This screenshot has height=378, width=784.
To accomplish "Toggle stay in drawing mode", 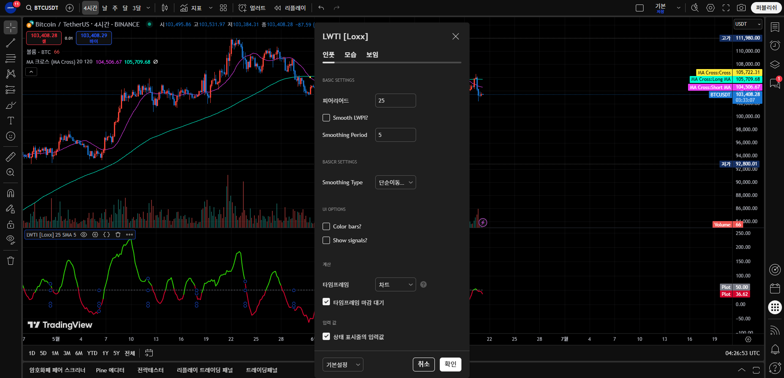I will point(11,209).
